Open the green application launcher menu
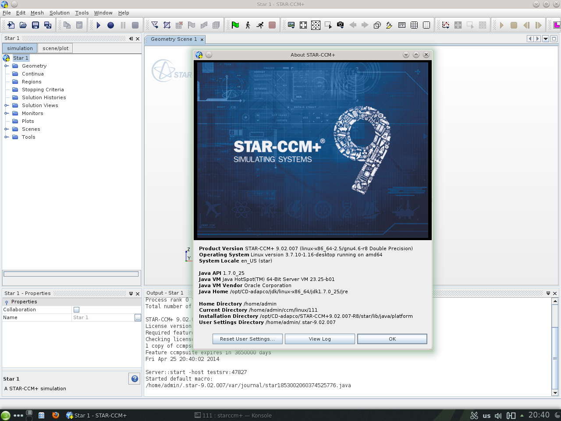This screenshot has height=421, width=561. coord(6,415)
